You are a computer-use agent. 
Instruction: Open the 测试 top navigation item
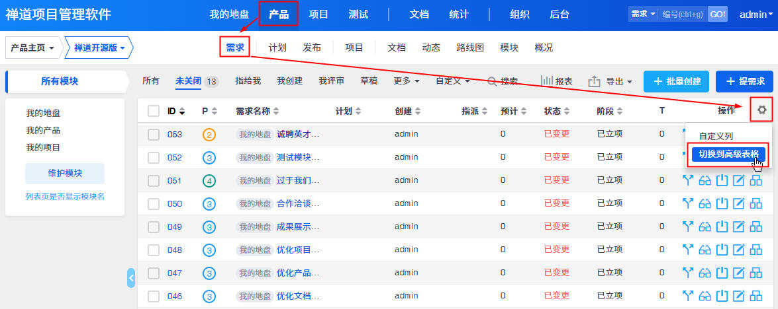point(358,15)
